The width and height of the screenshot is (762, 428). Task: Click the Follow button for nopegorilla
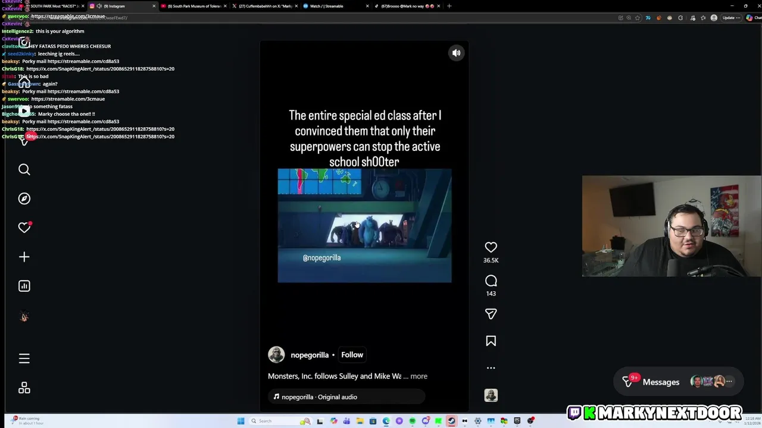coord(352,355)
